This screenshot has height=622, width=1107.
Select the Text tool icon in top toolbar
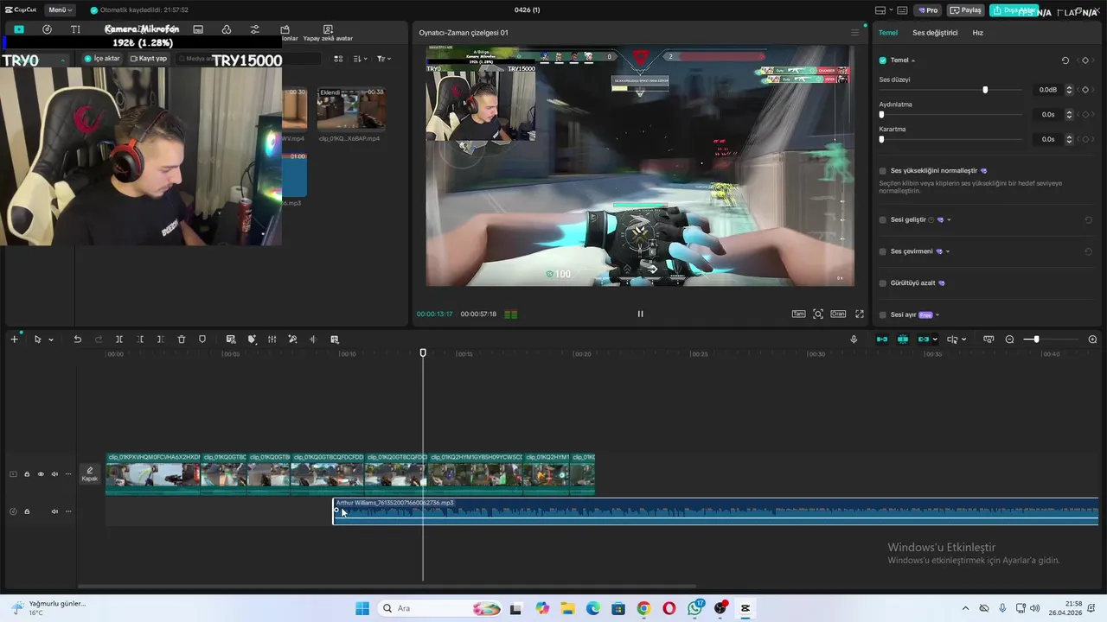pos(75,29)
